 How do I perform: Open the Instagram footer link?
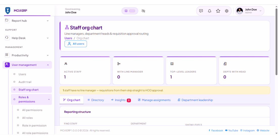pyautogui.click(x=247, y=130)
